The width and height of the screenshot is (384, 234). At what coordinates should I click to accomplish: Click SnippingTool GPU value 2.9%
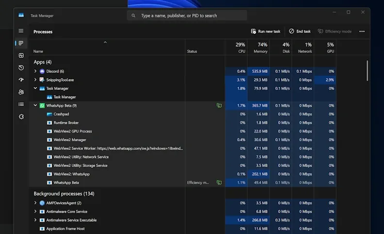pos(330,80)
